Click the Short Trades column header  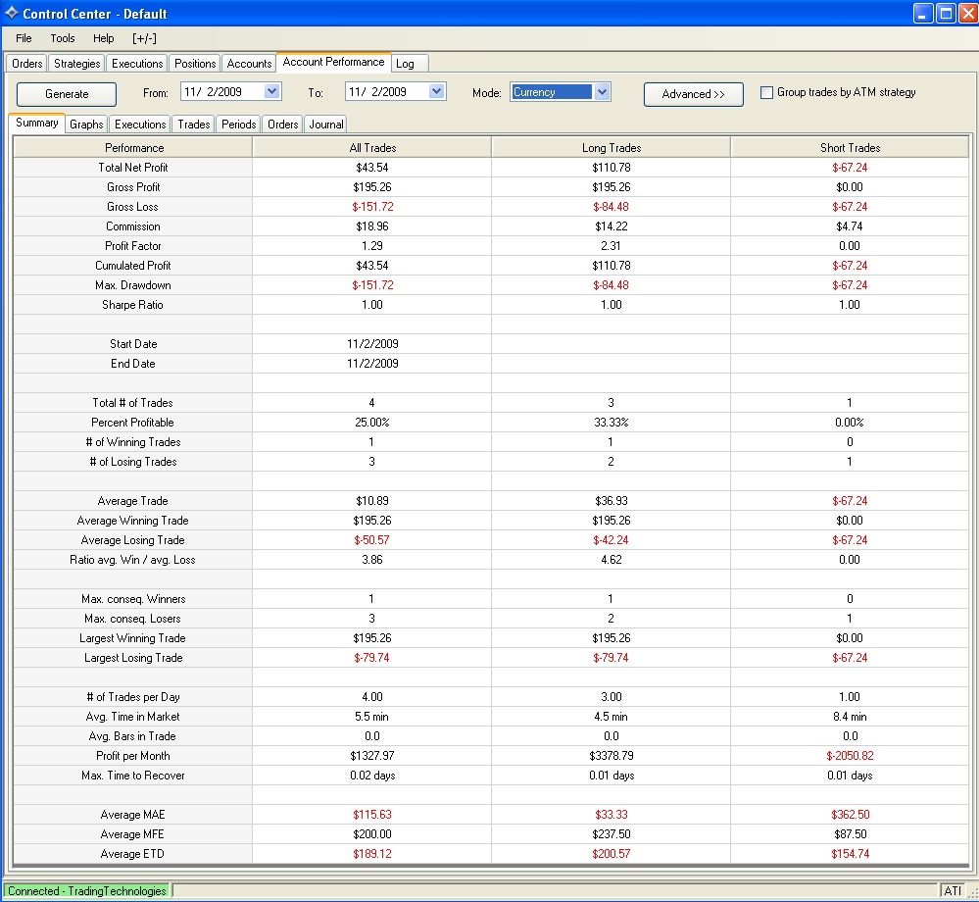[x=850, y=147]
